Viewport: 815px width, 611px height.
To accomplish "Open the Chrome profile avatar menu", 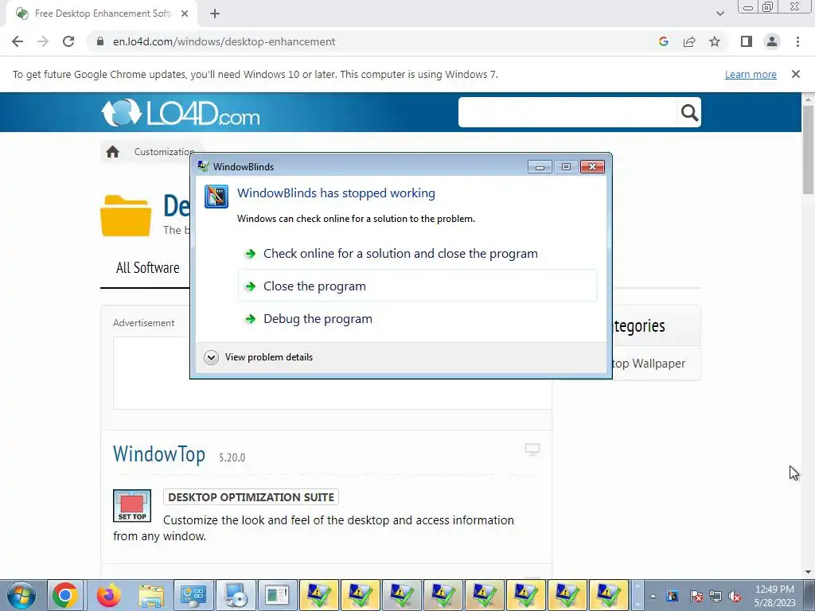I will [772, 41].
